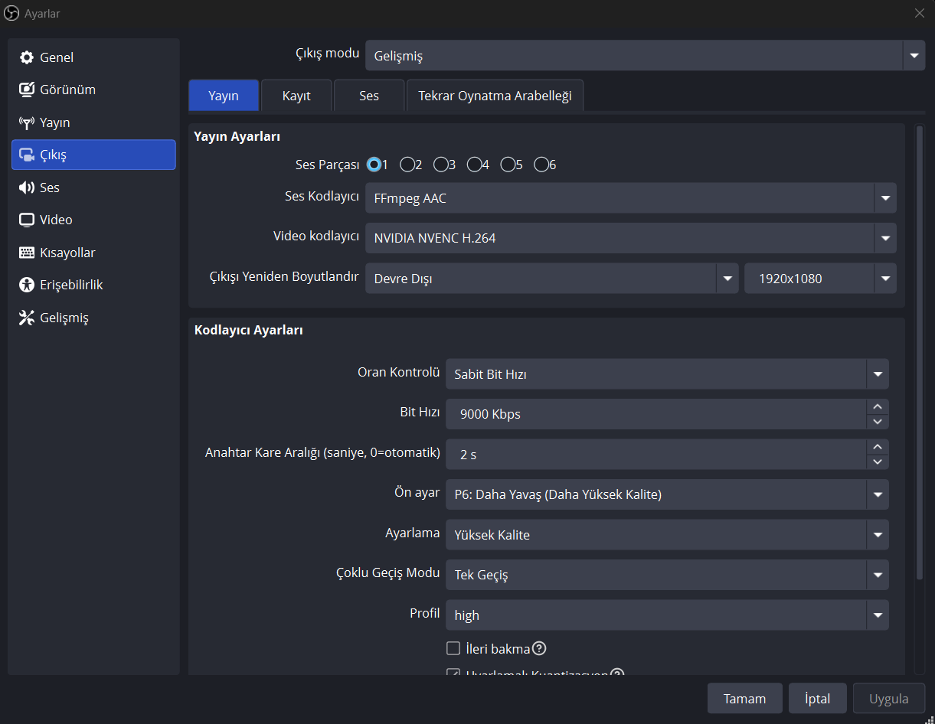Viewport: 935px width, 724px height.
Task: Enable the İleri bakma checkbox
Action: (x=453, y=648)
